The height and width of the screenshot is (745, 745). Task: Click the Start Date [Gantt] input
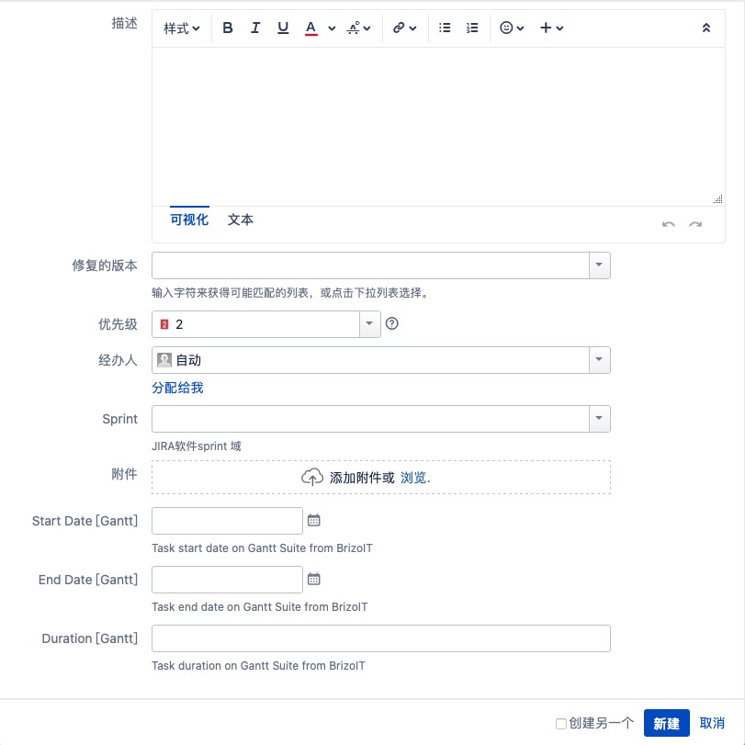pos(227,521)
